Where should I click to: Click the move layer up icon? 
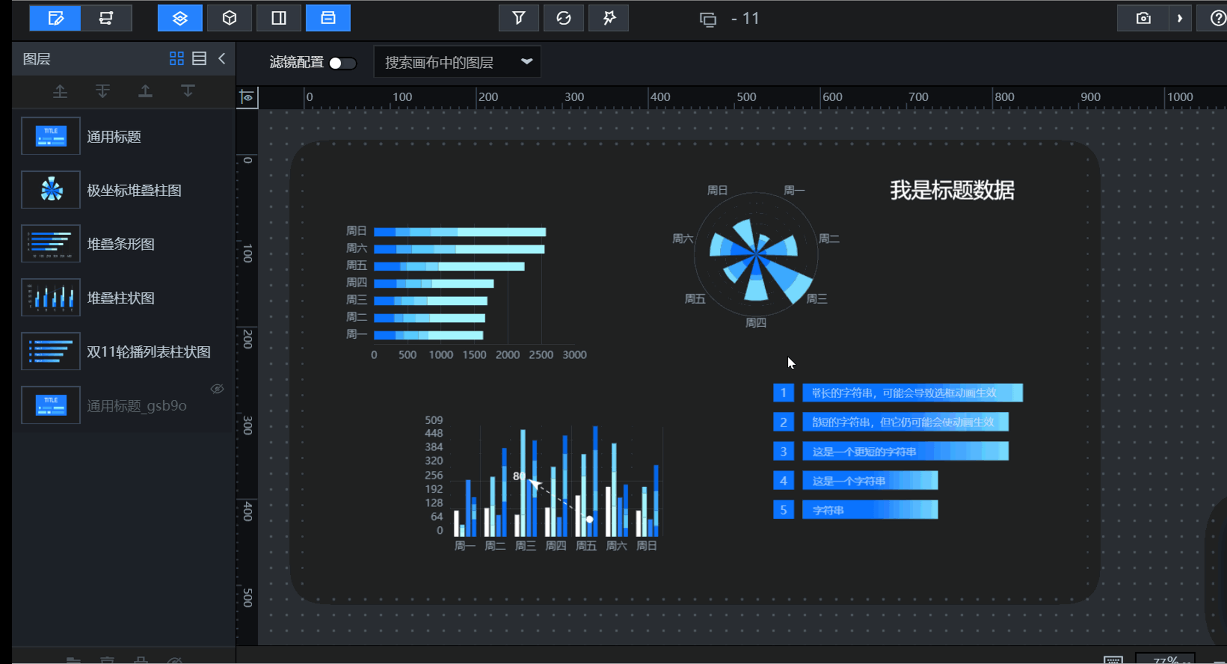click(60, 91)
